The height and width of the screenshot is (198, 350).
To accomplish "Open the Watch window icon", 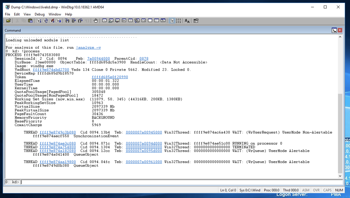I will click(111, 21).
